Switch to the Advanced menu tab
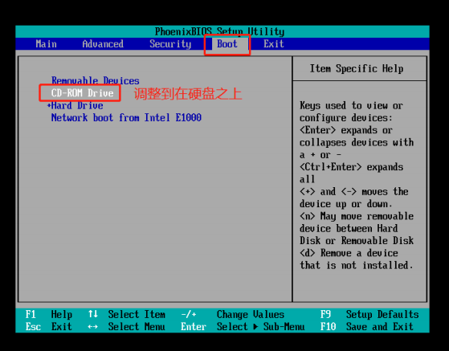Viewport: 449px width, 351px height. coord(103,44)
